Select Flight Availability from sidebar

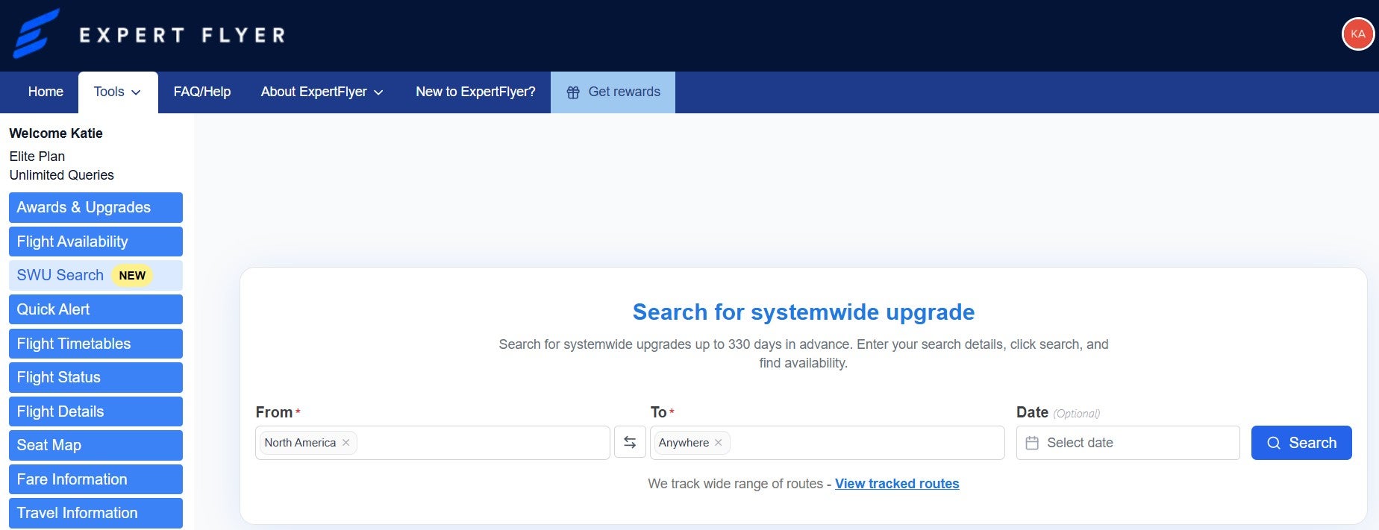click(x=96, y=242)
